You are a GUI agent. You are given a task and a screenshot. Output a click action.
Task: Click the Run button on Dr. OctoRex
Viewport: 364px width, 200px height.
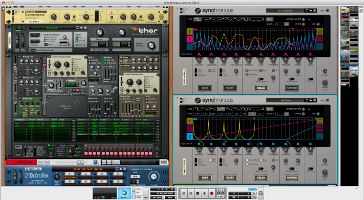[x=135, y=177]
